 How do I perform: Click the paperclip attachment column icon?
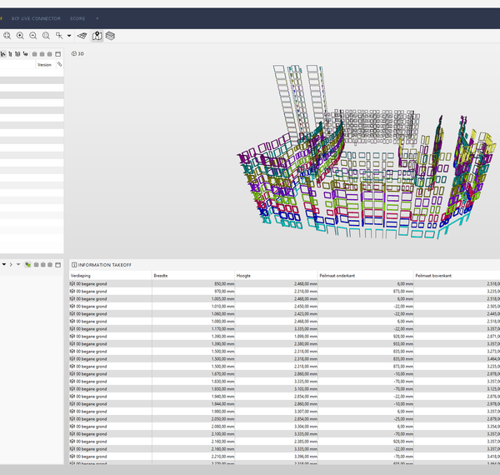[59, 64]
